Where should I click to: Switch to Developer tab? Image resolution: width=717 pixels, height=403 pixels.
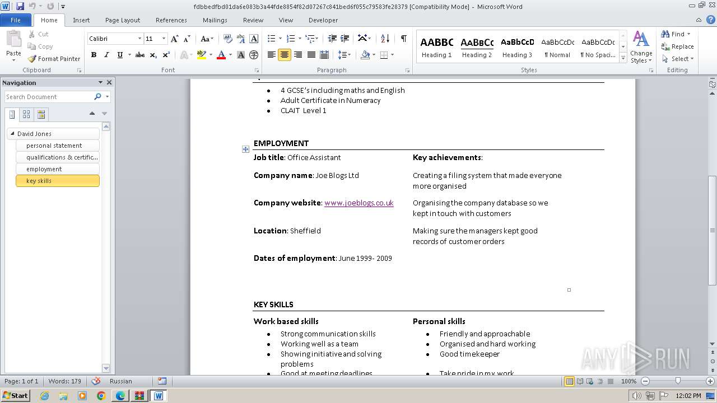pos(323,20)
